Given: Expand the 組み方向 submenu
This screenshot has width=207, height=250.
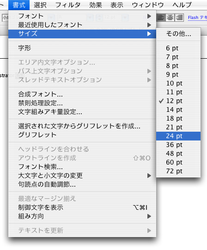Looking at the screenshot, I should [82, 216].
